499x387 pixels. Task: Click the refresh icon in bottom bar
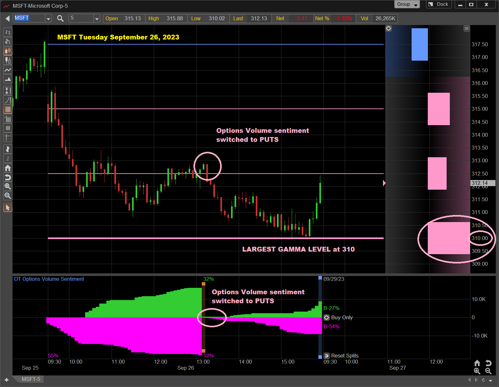pos(483,380)
